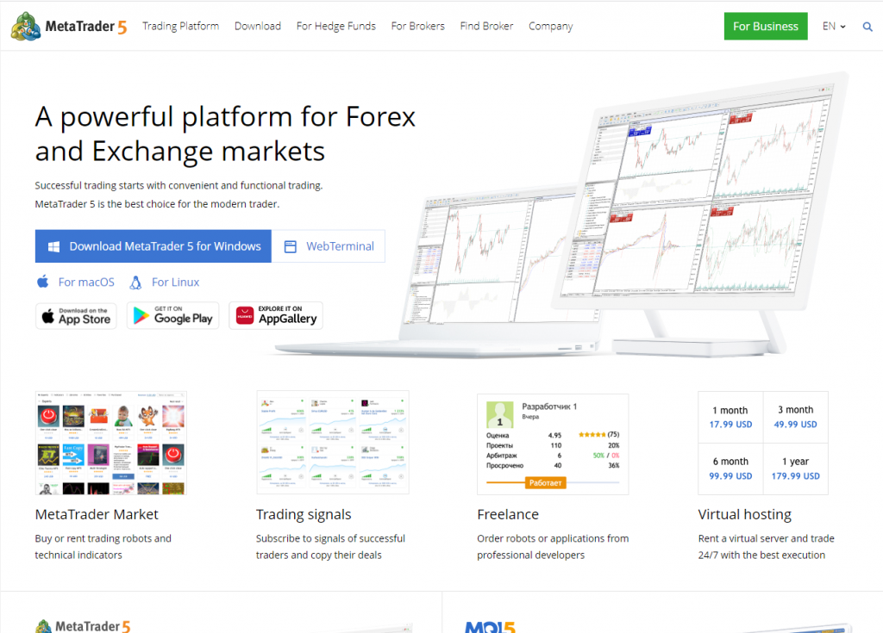
Task: Open the Freelance heading link
Action: (507, 514)
